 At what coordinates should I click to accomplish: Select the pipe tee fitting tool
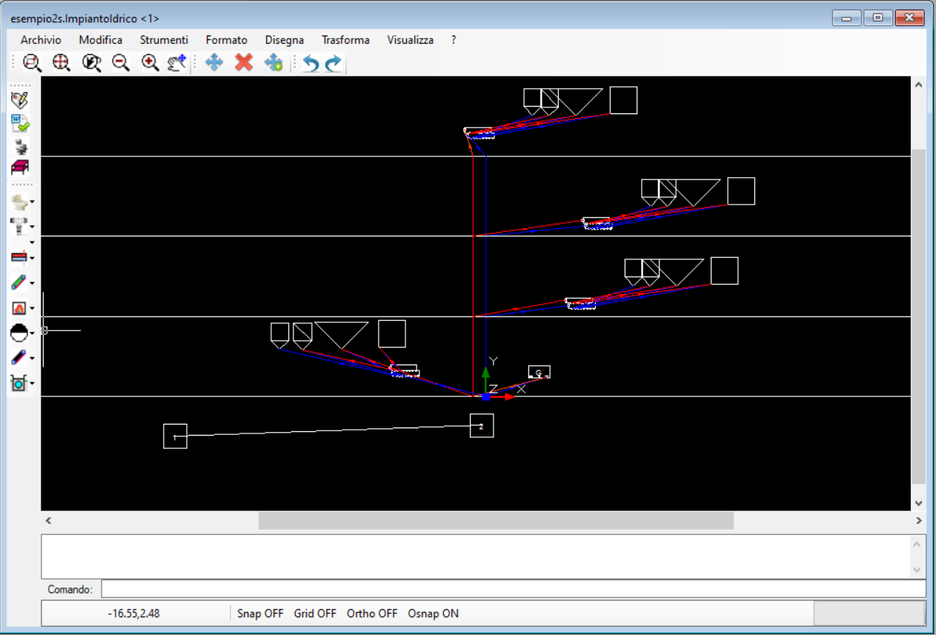point(19,227)
